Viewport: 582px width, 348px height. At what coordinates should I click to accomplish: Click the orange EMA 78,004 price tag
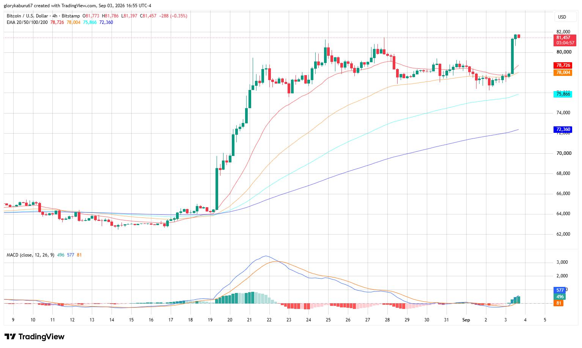(563, 72)
